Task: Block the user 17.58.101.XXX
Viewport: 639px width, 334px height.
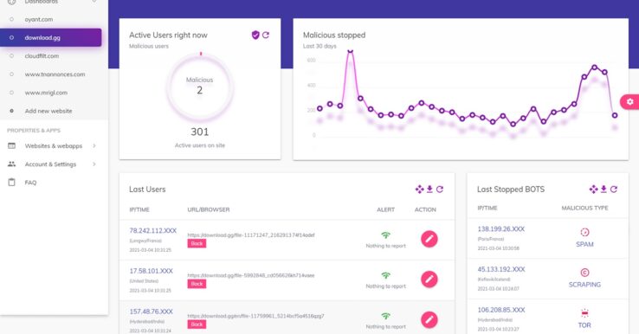Action: (197, 284)
